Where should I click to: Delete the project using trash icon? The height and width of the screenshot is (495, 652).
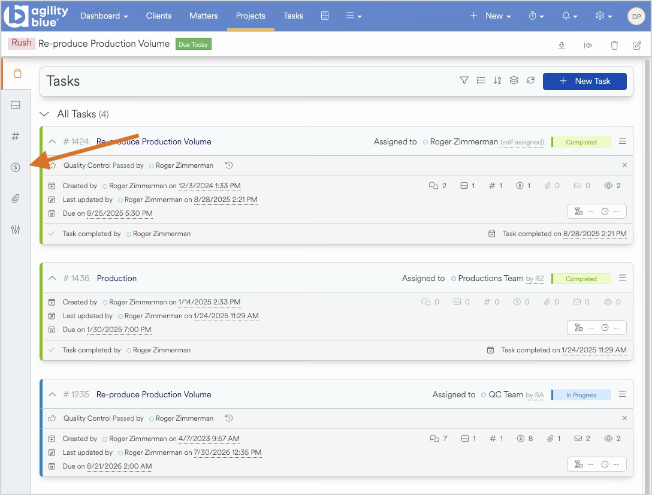(614, 46)
